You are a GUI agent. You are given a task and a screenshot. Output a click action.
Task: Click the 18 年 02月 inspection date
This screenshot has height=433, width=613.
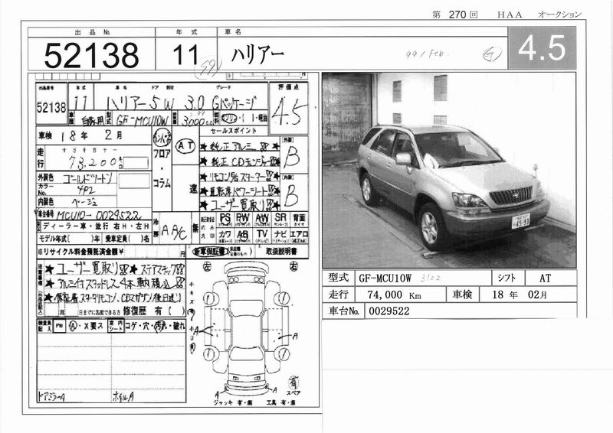(520, 295)
